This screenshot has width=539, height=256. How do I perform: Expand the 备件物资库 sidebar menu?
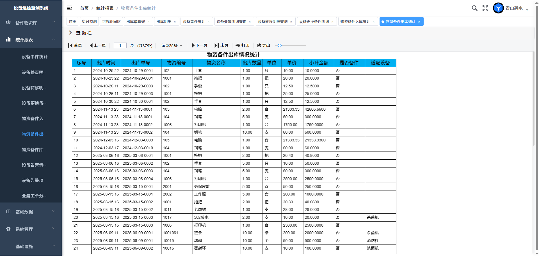pyautogui.click(x=31, y=23)
